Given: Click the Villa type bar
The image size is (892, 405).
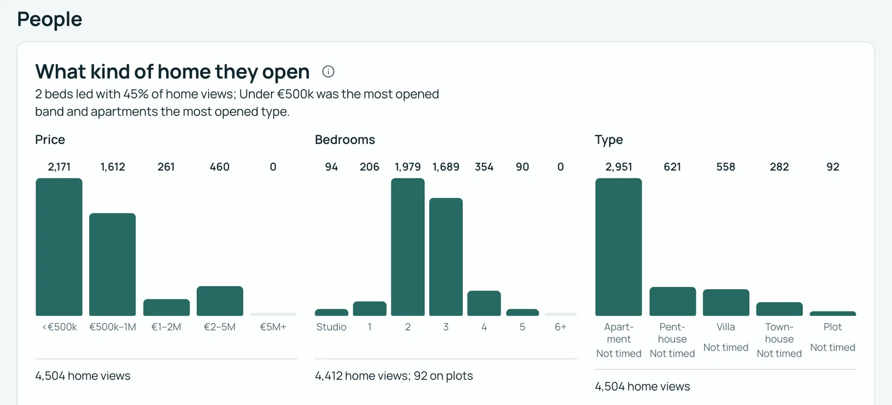Looking at the screenshot, I should coord(726,303).
